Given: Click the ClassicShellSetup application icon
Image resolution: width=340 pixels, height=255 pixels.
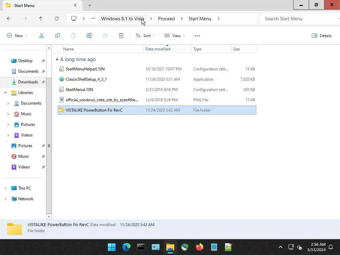Looking at the screenshot, I should (x=61, y=79).
